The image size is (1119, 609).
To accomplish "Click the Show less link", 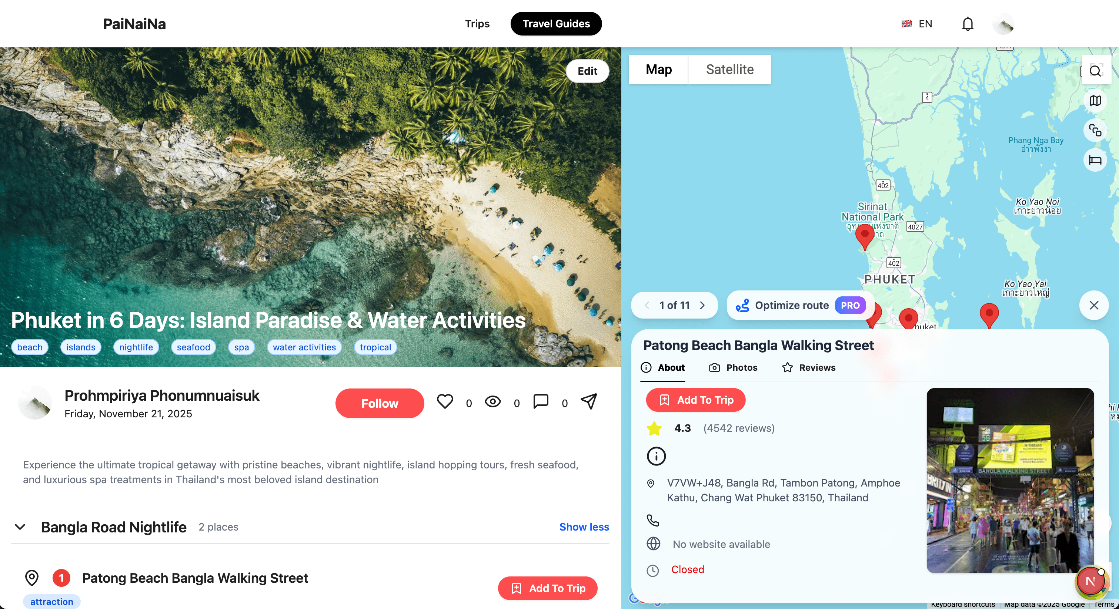I will (x=584, y=527).
